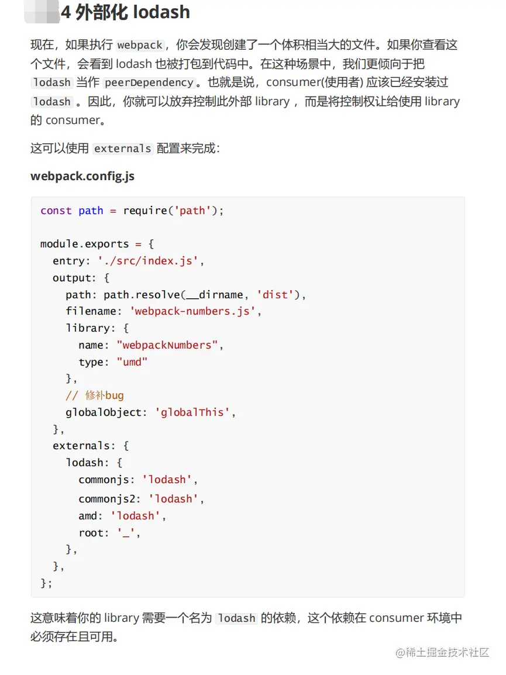Click the '@稀土掘金技术社区' watermark
Viewport: 506px width, 675px height.
(x=442, y=653)
